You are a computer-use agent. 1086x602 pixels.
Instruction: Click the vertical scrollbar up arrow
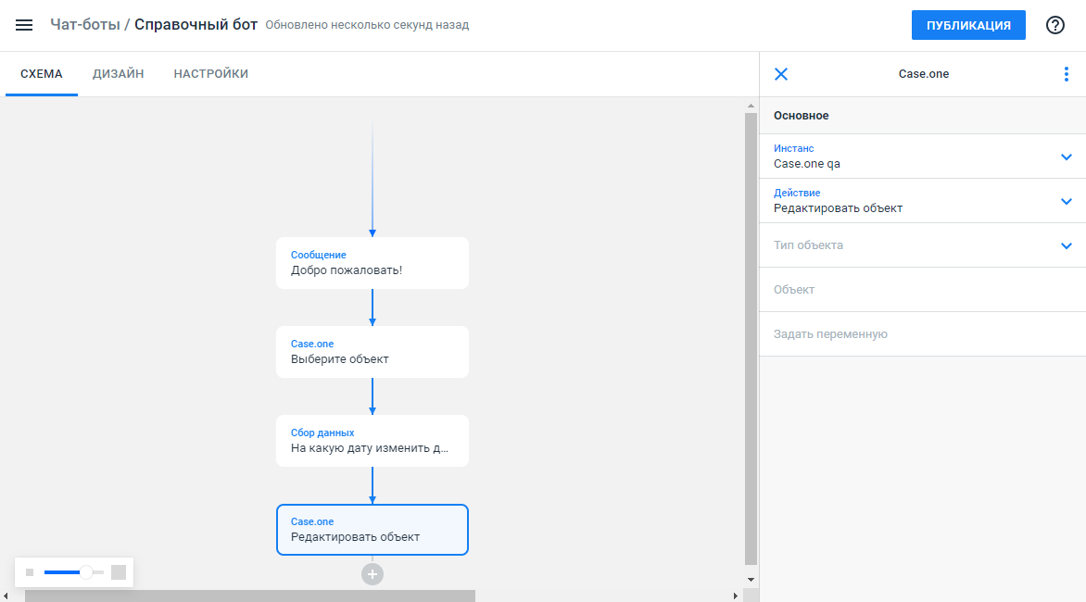click(751, 106)
